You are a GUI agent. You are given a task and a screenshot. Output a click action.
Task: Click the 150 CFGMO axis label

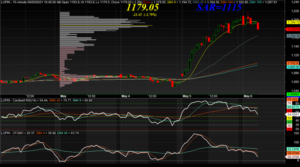click(296, 133)
